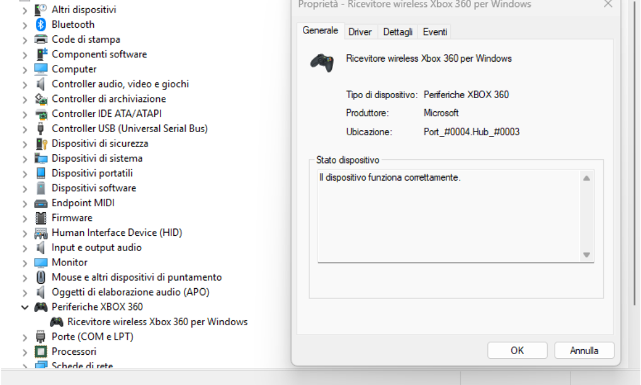Confirm the dialog with OK

pos(517,350)
